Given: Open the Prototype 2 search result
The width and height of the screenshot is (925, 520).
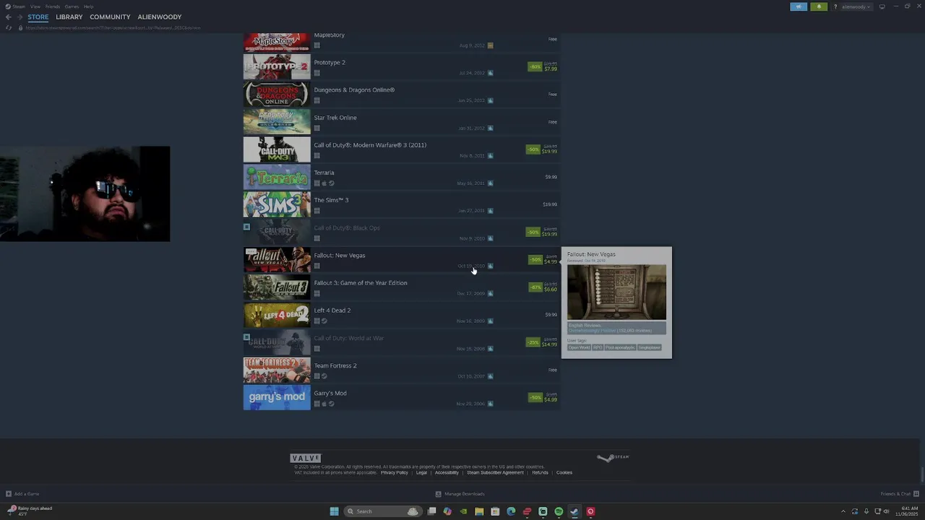Looking at the screenshot, I should tap(402, 66).
